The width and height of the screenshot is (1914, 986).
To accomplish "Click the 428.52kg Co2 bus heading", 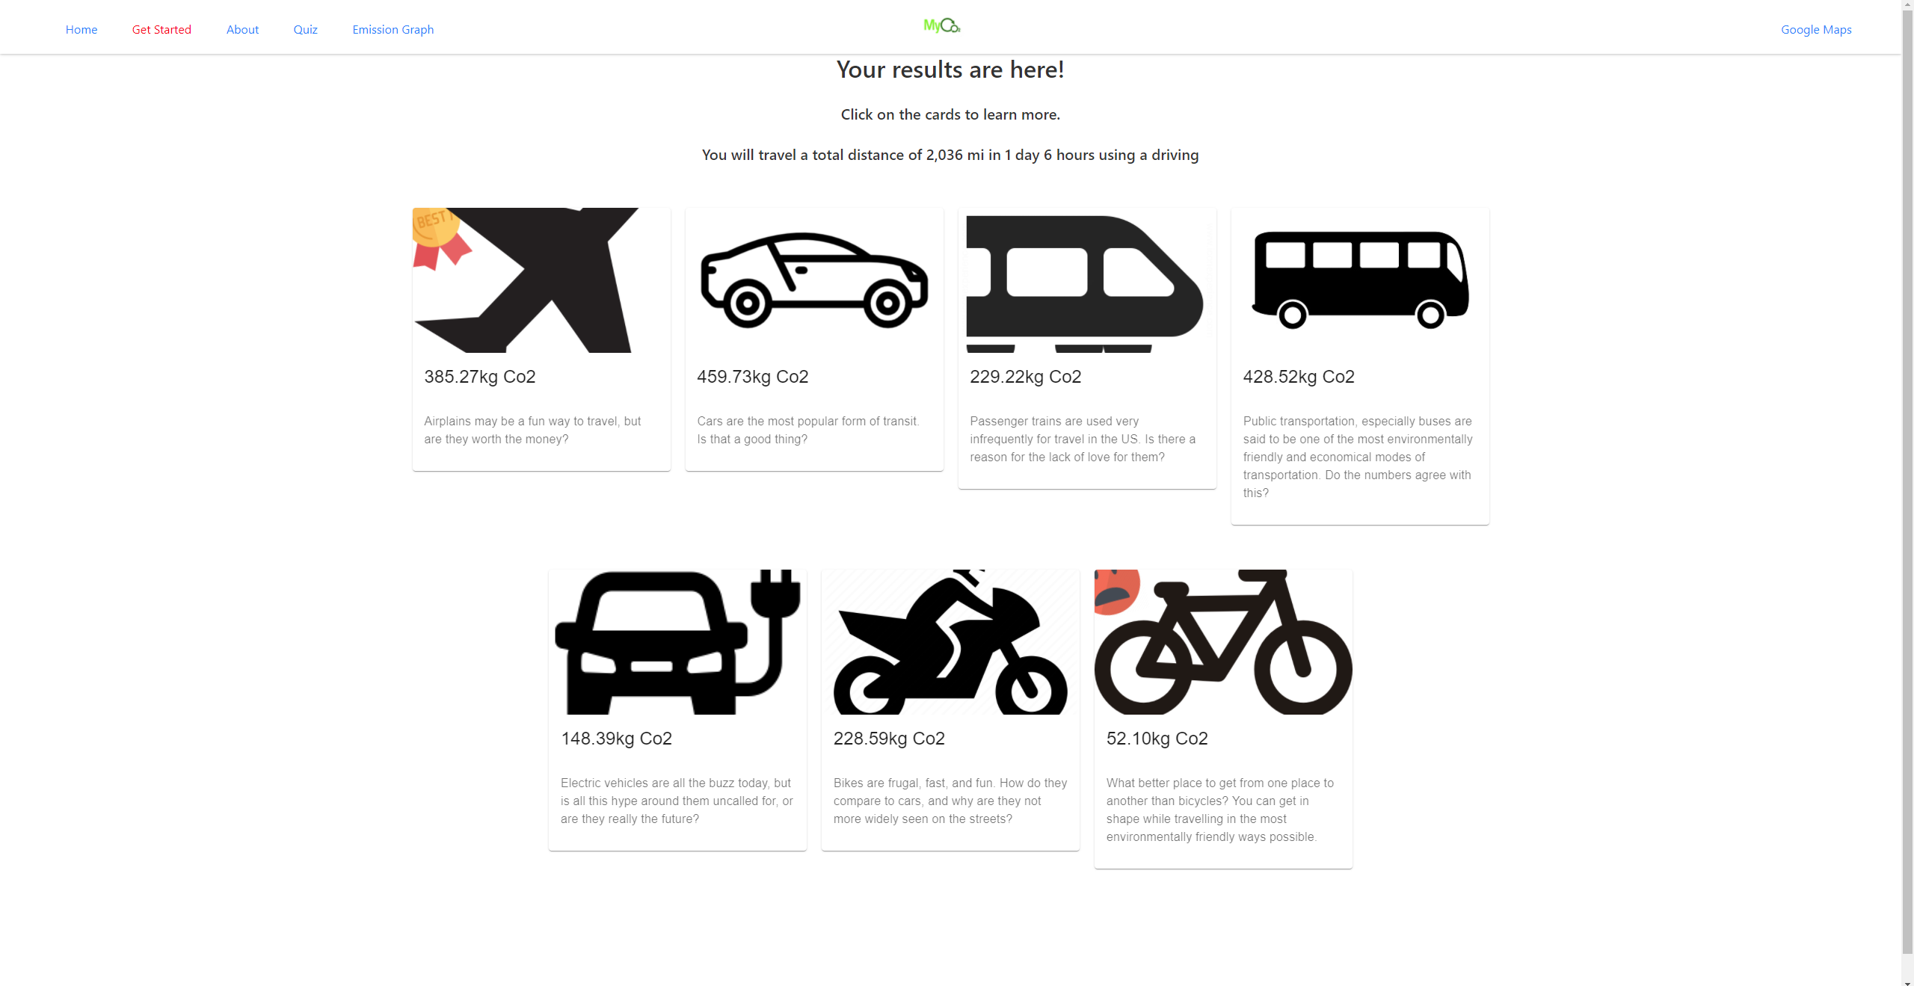I will pos(1299,377).
